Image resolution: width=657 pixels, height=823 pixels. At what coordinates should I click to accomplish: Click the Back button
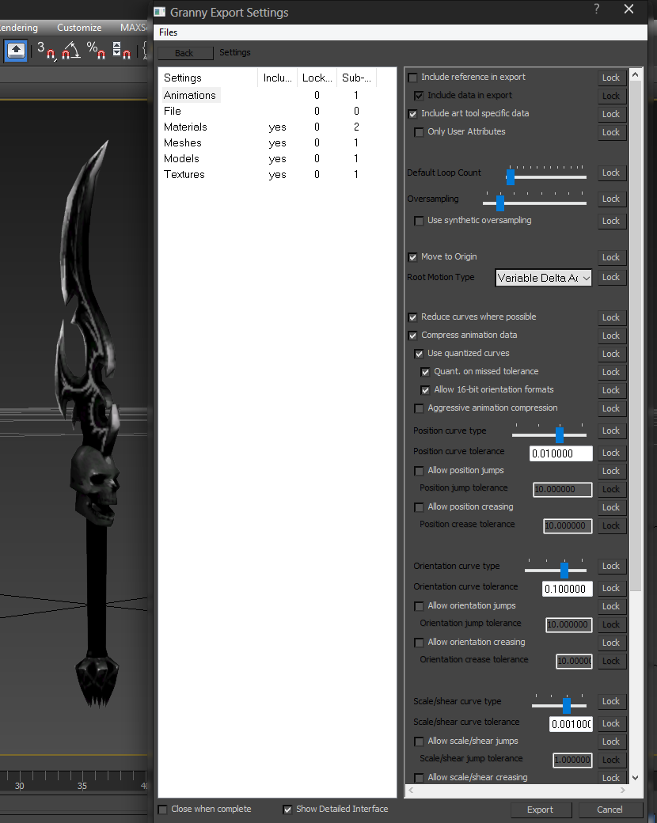point(185,53)
